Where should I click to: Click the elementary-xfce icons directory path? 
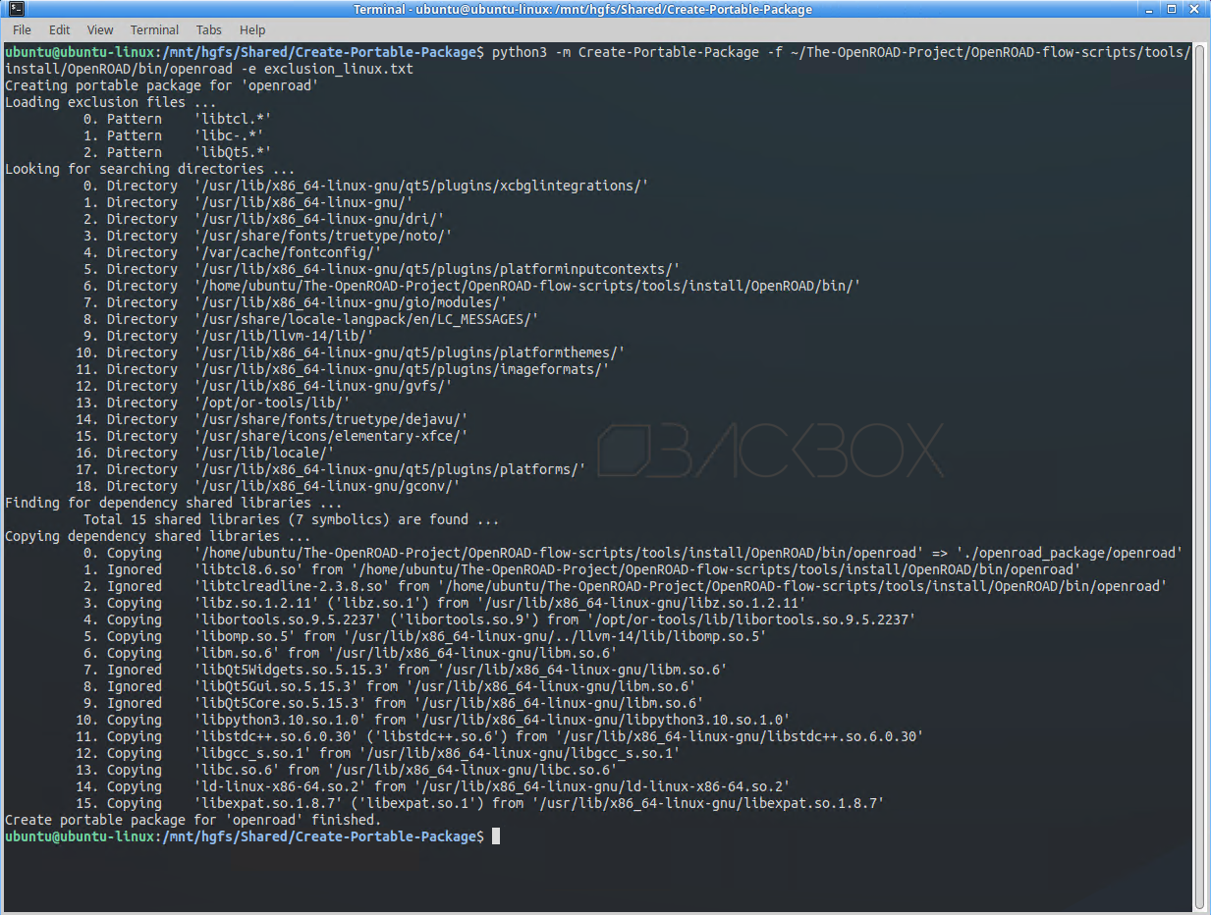pos(331,436)
